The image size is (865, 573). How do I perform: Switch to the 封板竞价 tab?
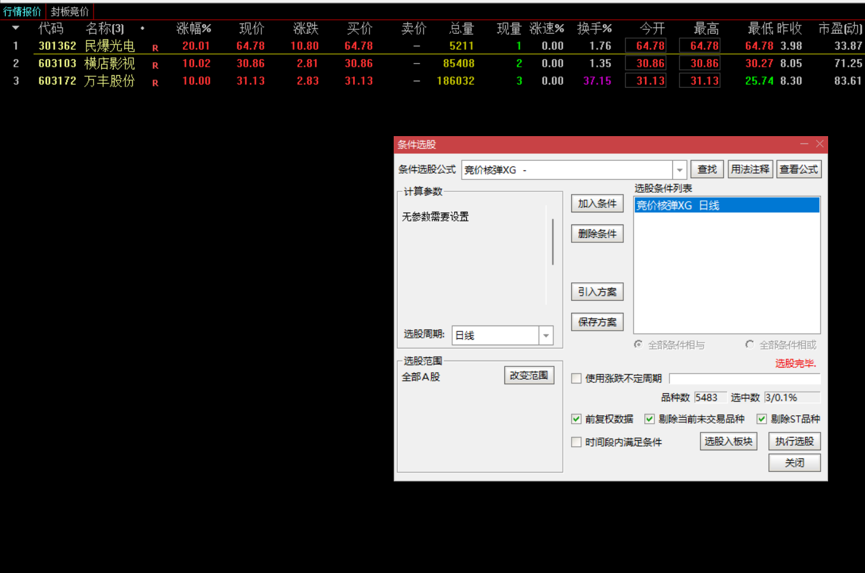(x=70, y=11)
